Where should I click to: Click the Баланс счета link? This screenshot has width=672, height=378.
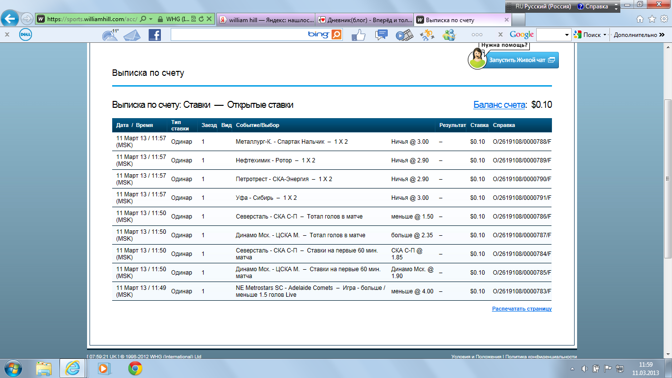click(x=499, y=105)
